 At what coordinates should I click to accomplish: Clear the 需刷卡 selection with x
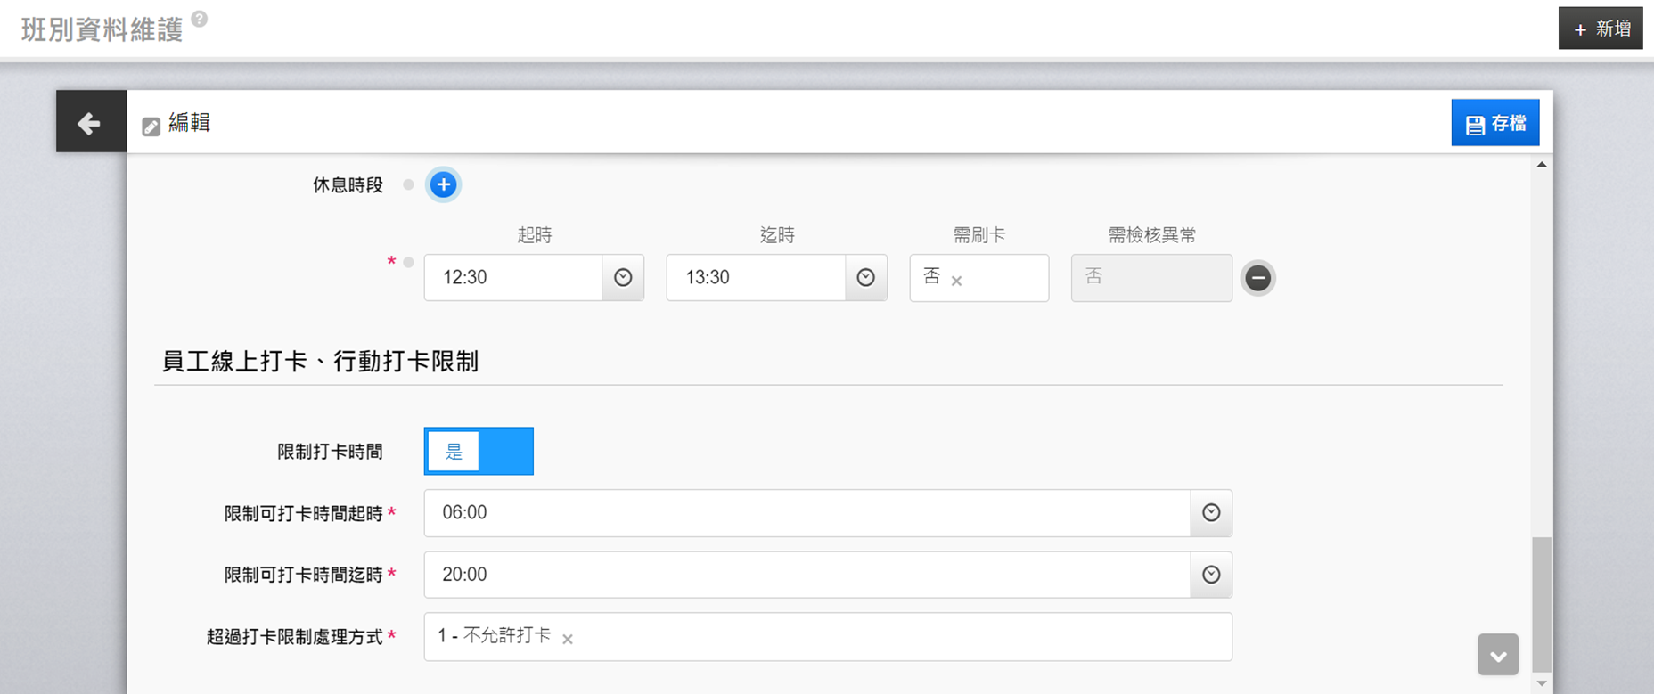coord(956,281)
